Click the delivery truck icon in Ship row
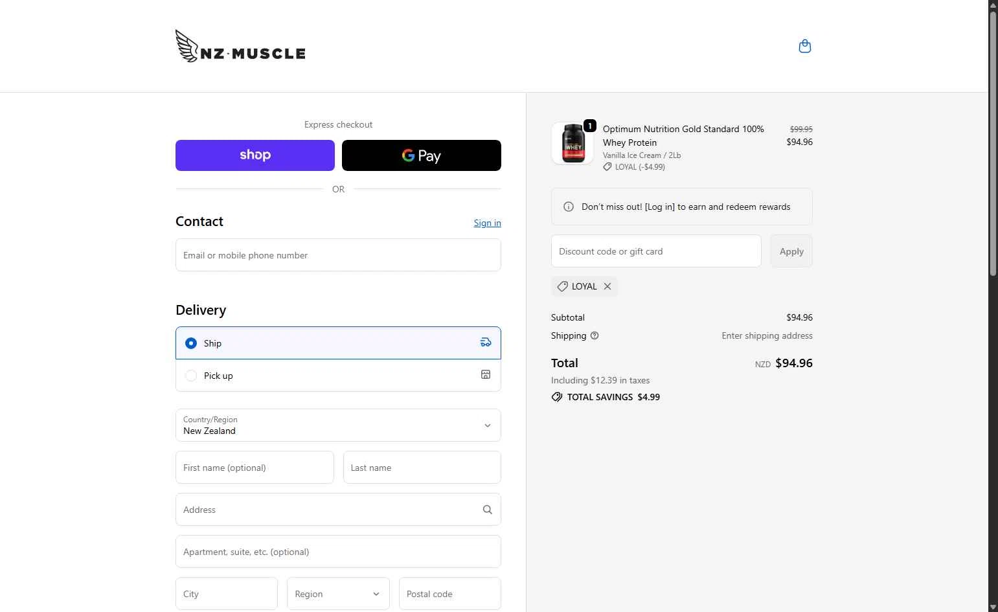The image size is (998, 612). [x=486, y=343]
